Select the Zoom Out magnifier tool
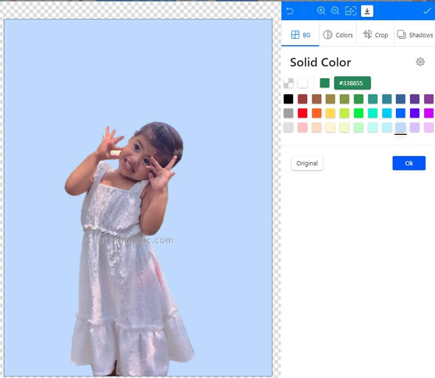Screen dimensions: 435x378 point(336,11)
